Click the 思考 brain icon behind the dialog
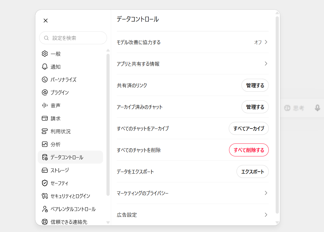This screenshot has height=232, width=324. point(287,108)
